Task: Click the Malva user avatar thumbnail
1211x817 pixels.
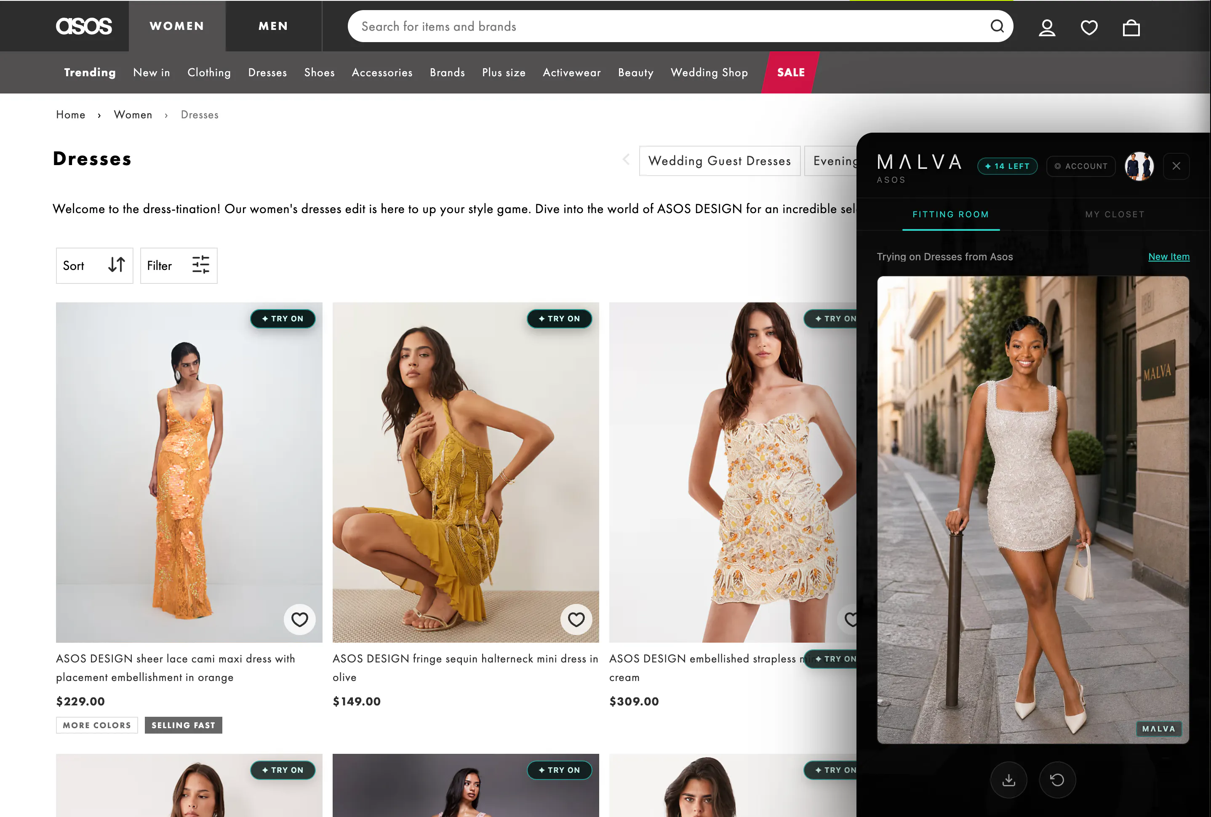Action: [x=1139, y=166]
